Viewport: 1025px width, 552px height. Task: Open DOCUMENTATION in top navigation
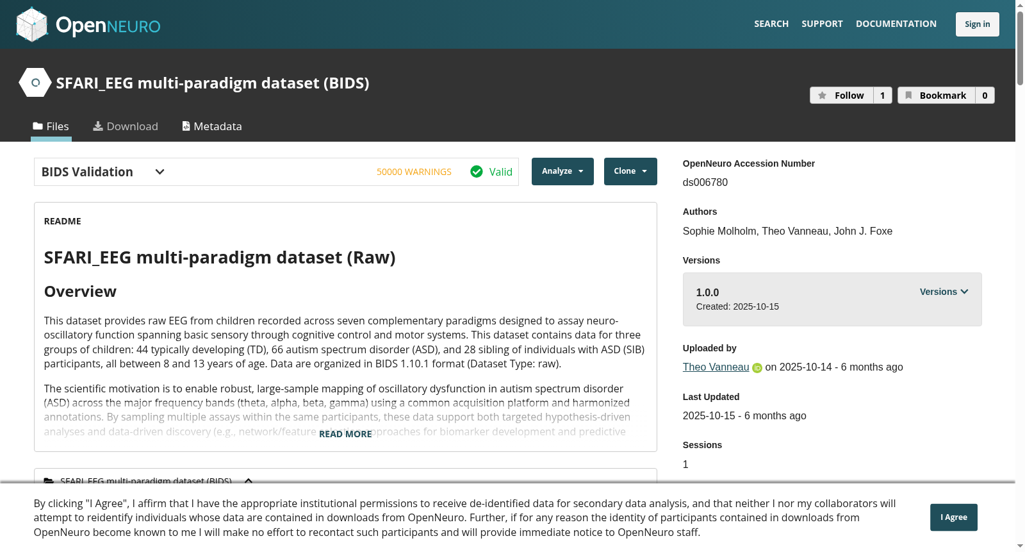896,24
